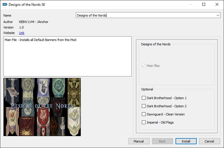Click the disabled Back button
The width and height of the screenshot is (224, 148).
[162, 141]
